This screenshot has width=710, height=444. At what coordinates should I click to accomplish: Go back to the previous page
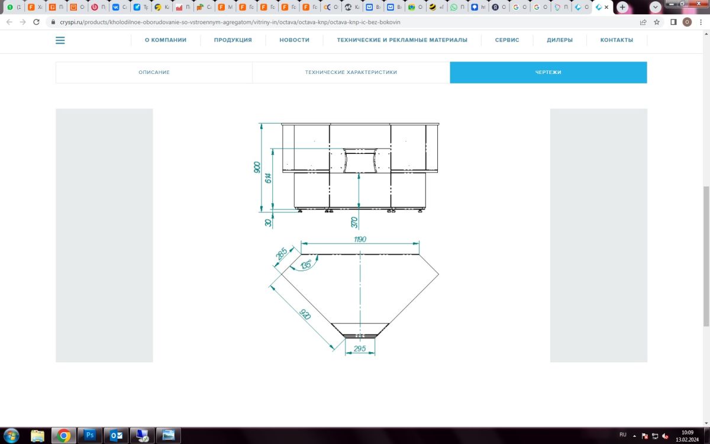tap(9, 22)
